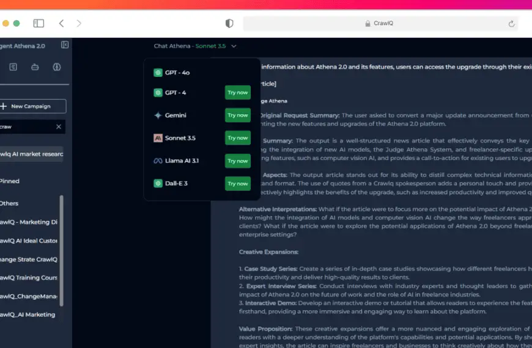Click the 'Expert Interview Series:' list item
532x348 pixels.
pos(281,286)
